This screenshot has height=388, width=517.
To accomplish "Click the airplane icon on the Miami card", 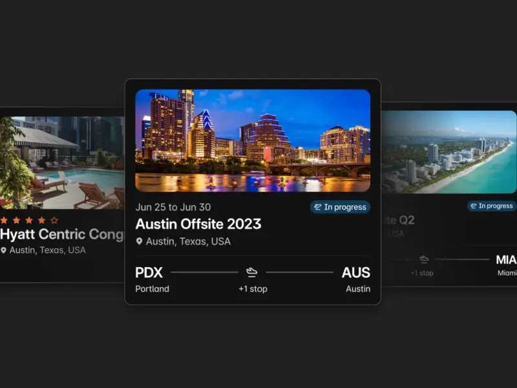I will coord(424,259).
